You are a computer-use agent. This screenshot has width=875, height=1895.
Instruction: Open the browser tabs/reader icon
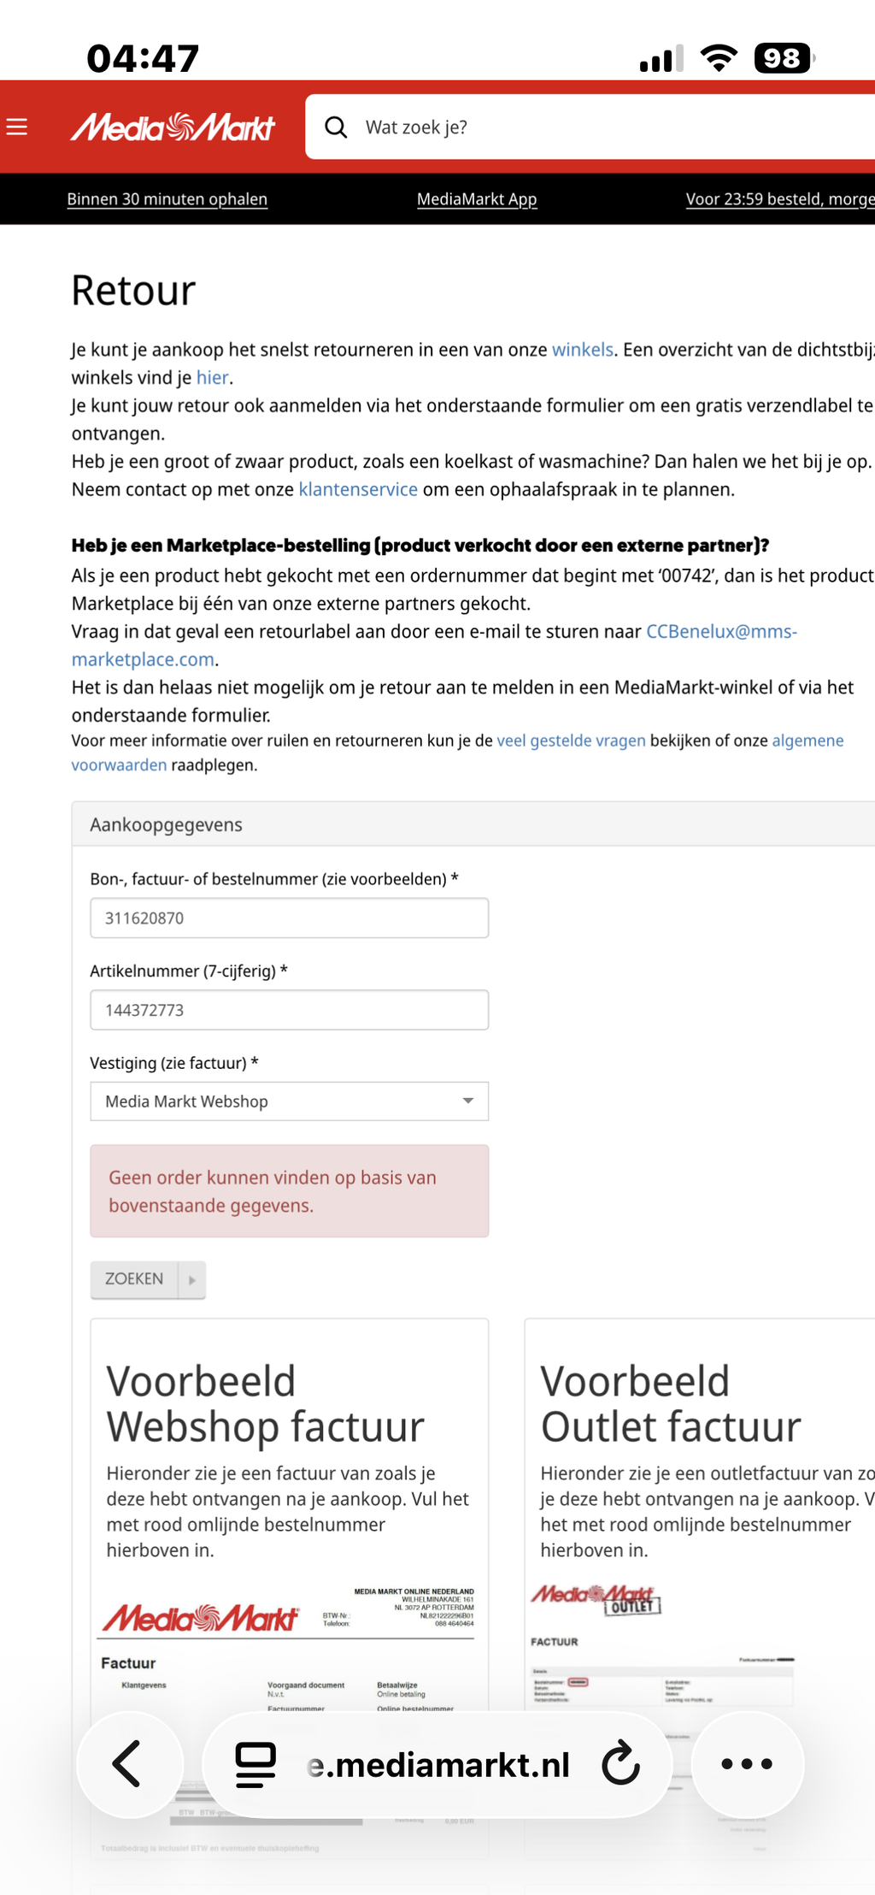pyautogui.click(x=255, y=1765)
